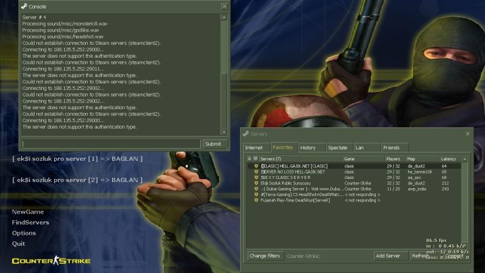Click Console scrollbar up arrow
Viewport: 485px width, 273px height.
[x=224, y=18]
